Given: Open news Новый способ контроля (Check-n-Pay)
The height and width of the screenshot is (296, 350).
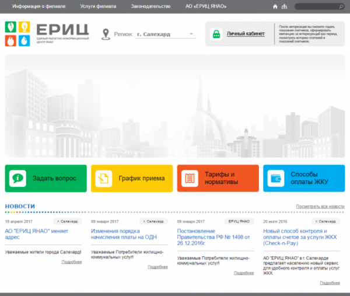Looking at the screenshot, I should tap(300, 237).
